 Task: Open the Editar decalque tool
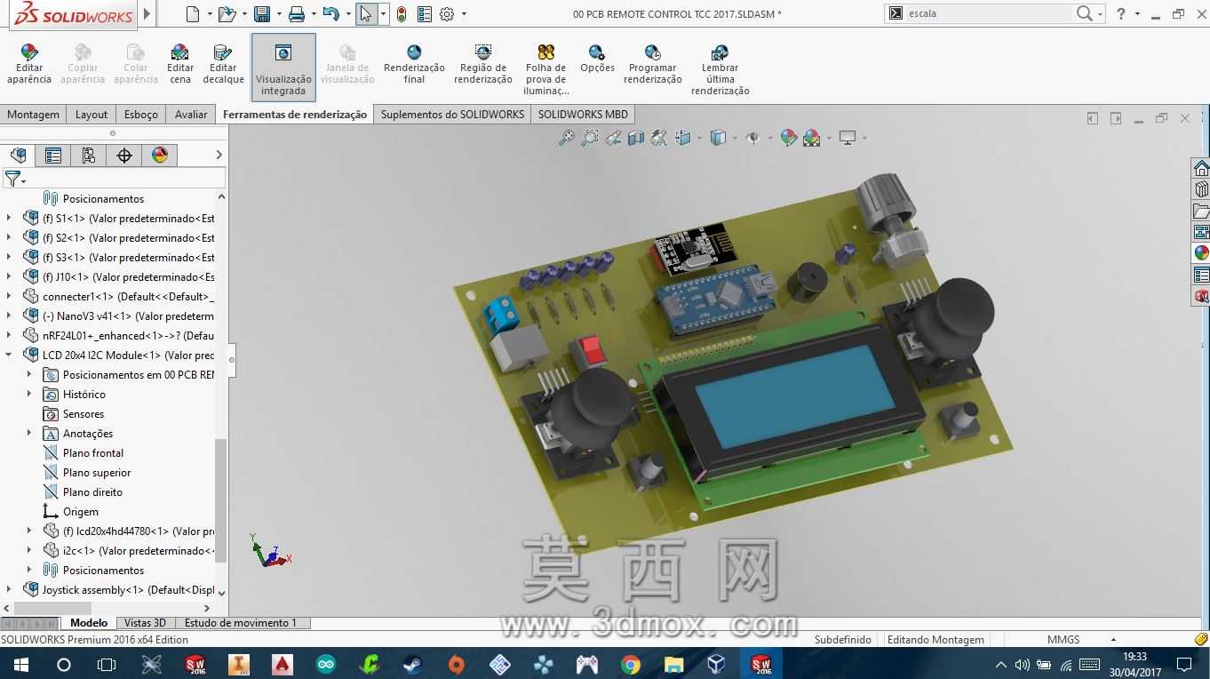pos(223,64)
